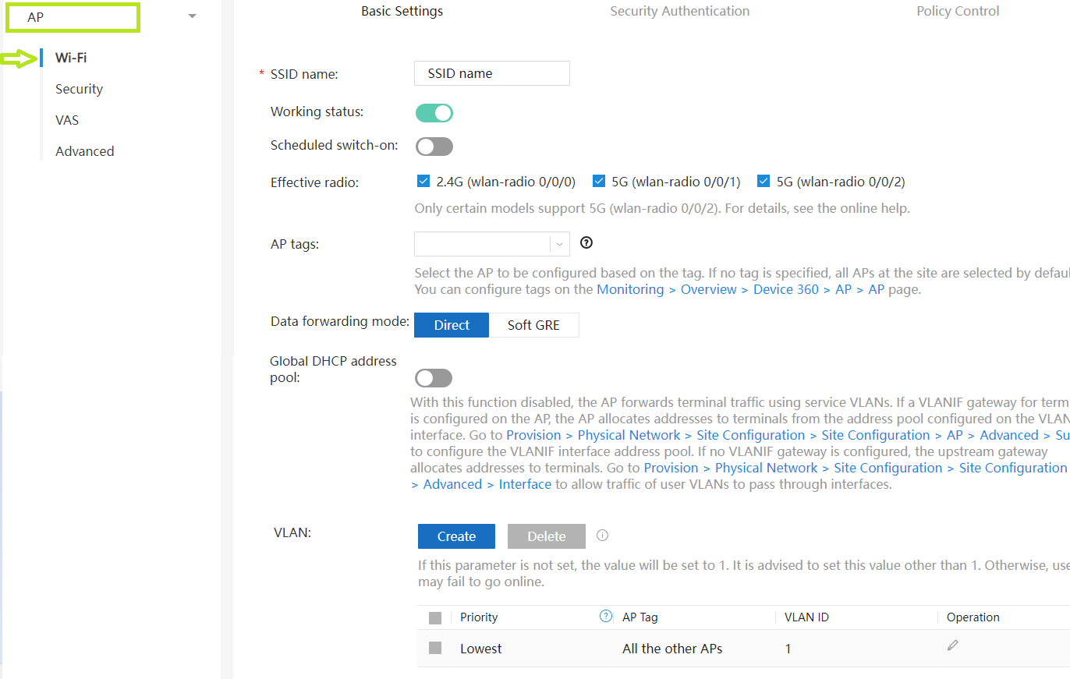Select Security in the left sidebar
1070x679 pixels.
pyautogui.click(x=79, y=89)
